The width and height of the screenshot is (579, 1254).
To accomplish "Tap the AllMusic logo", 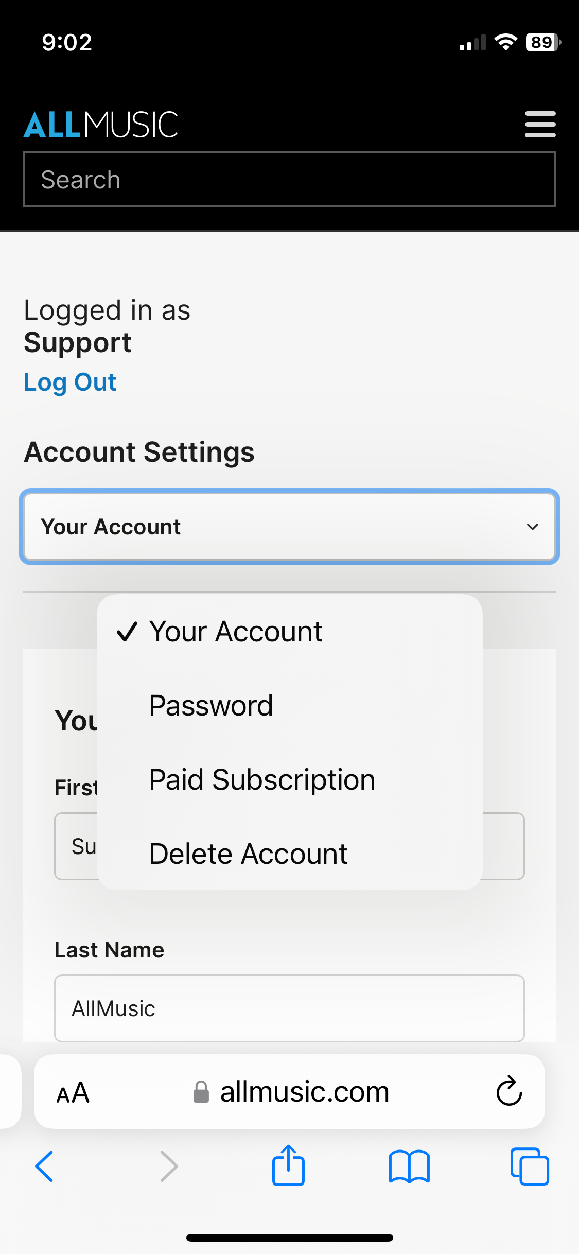I will coord(101,125).
